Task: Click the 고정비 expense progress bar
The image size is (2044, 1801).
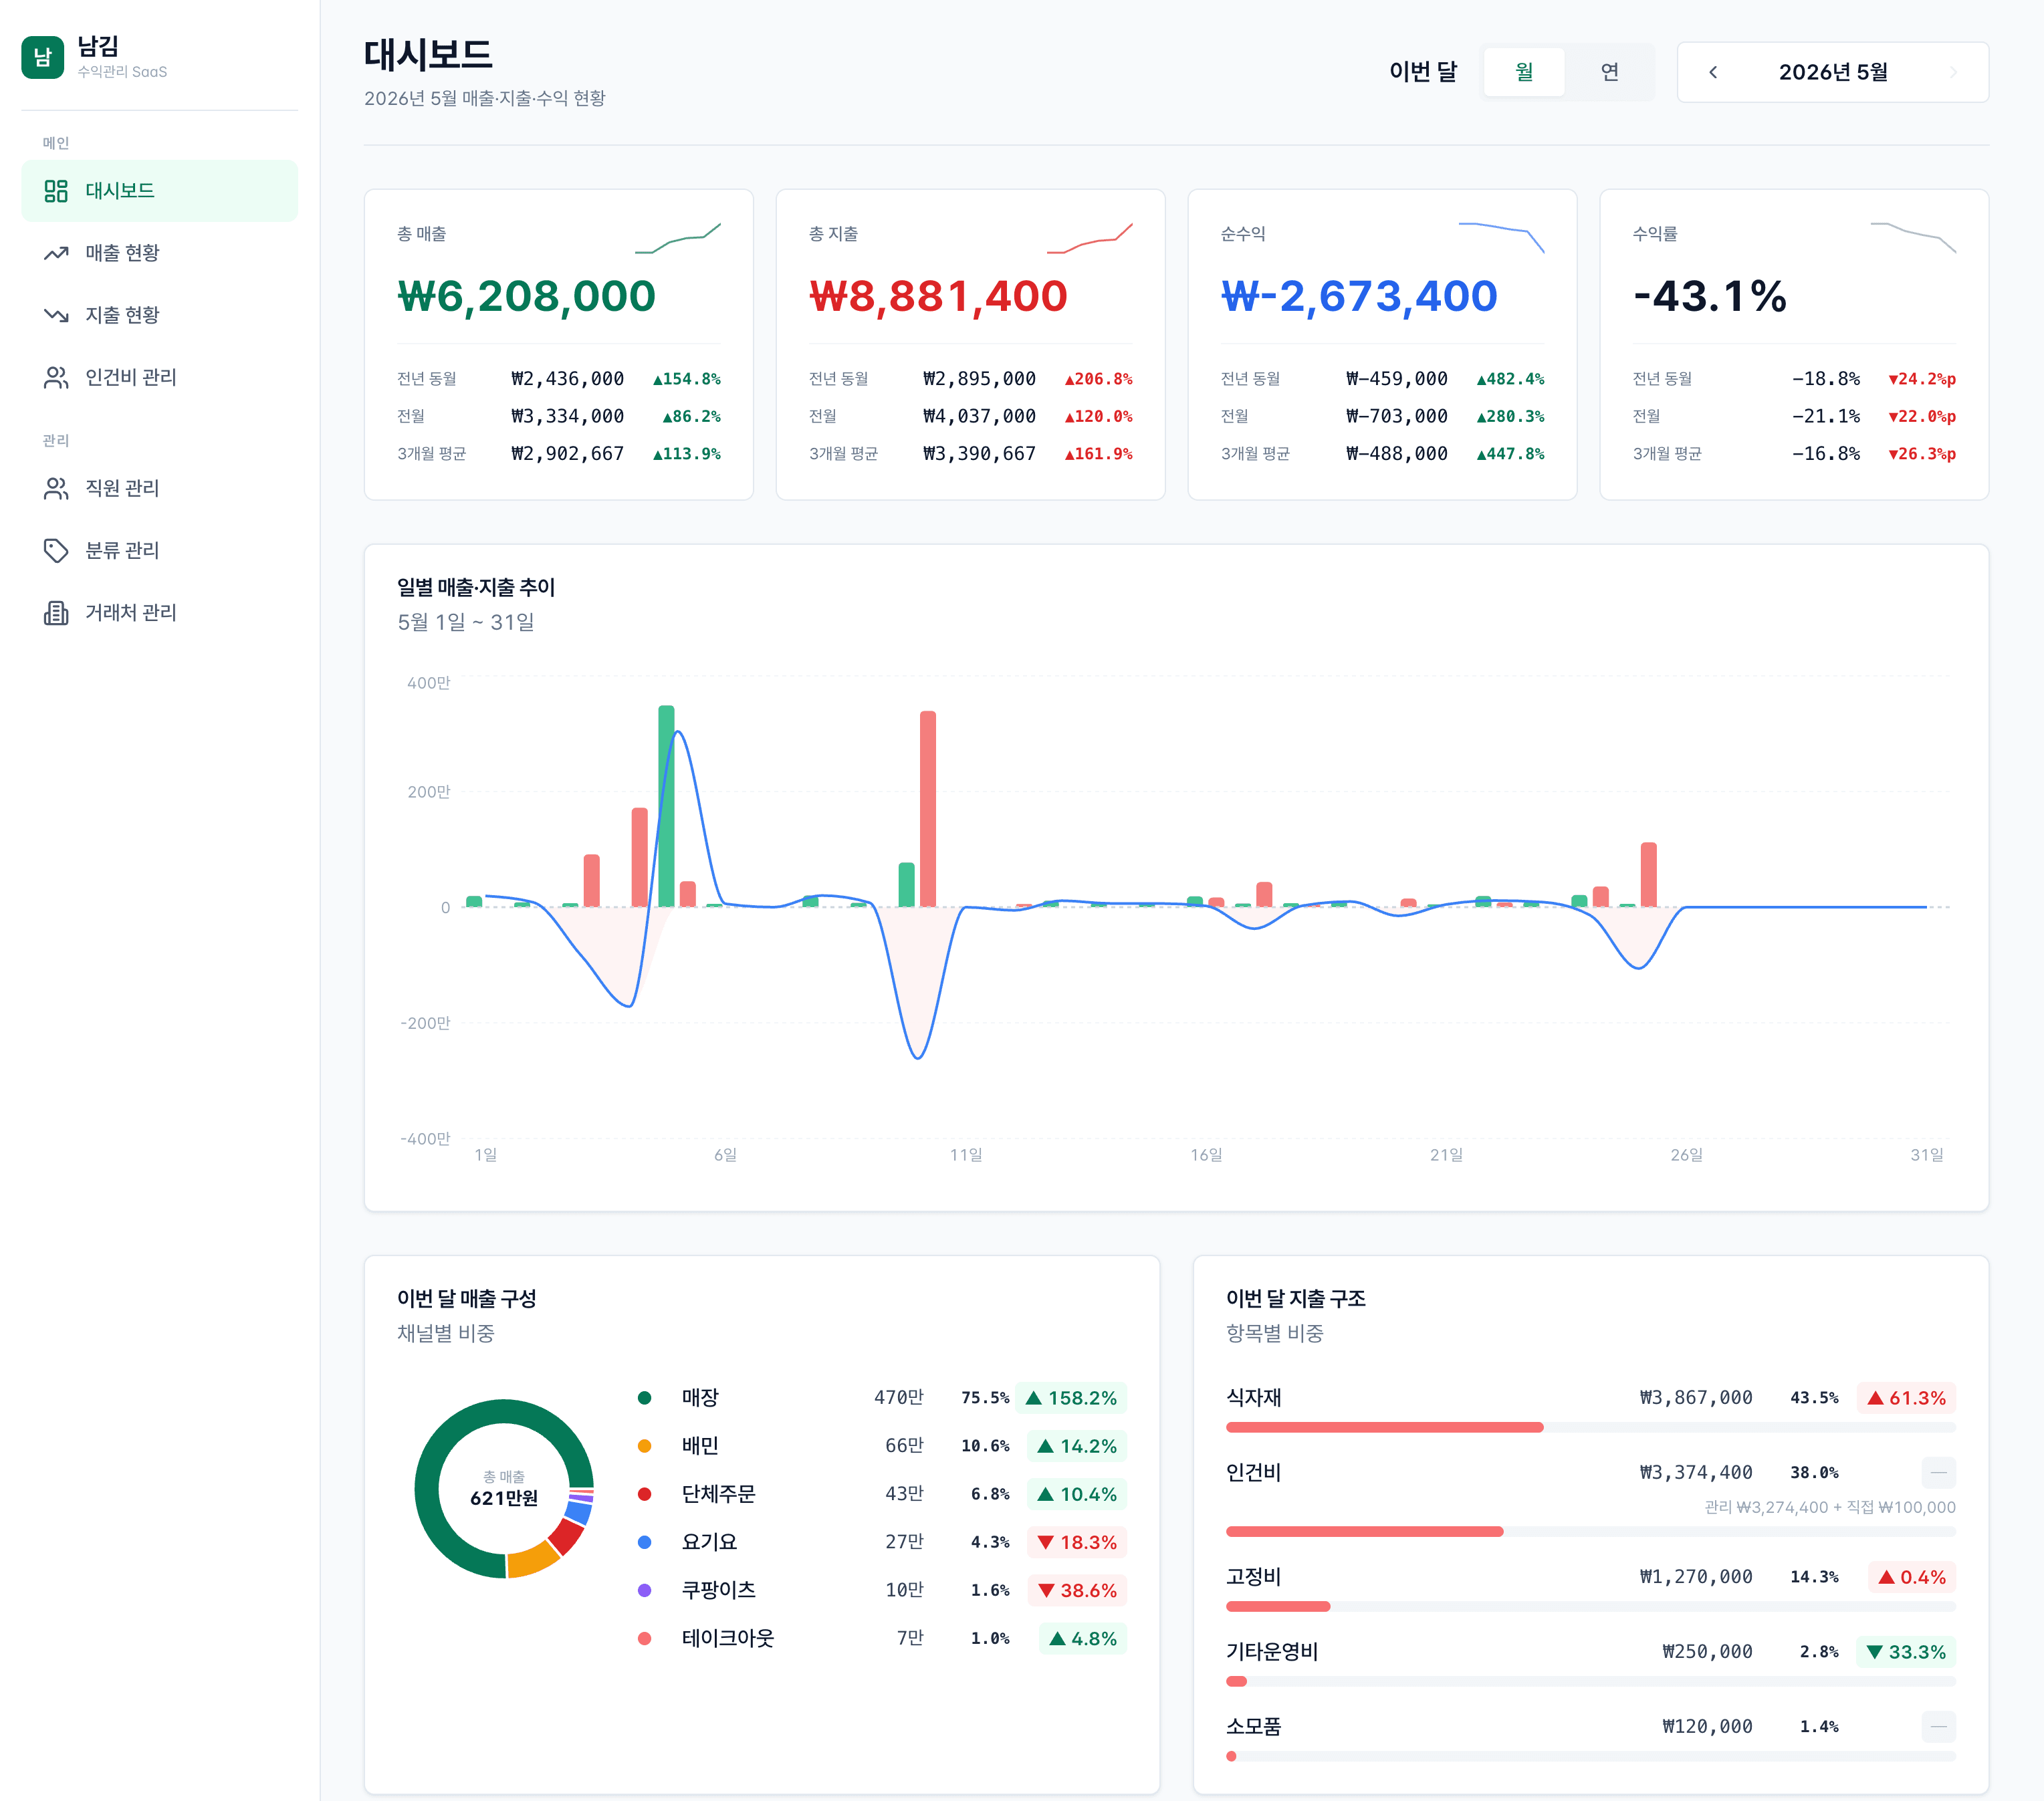Action: coord(1591,1606)
